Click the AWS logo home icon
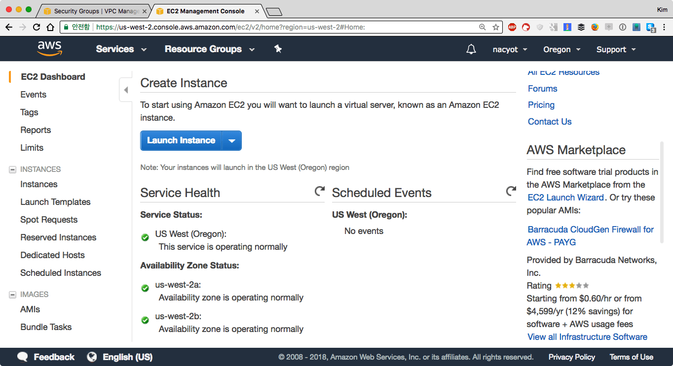673x366 pixels. (49, 48)
